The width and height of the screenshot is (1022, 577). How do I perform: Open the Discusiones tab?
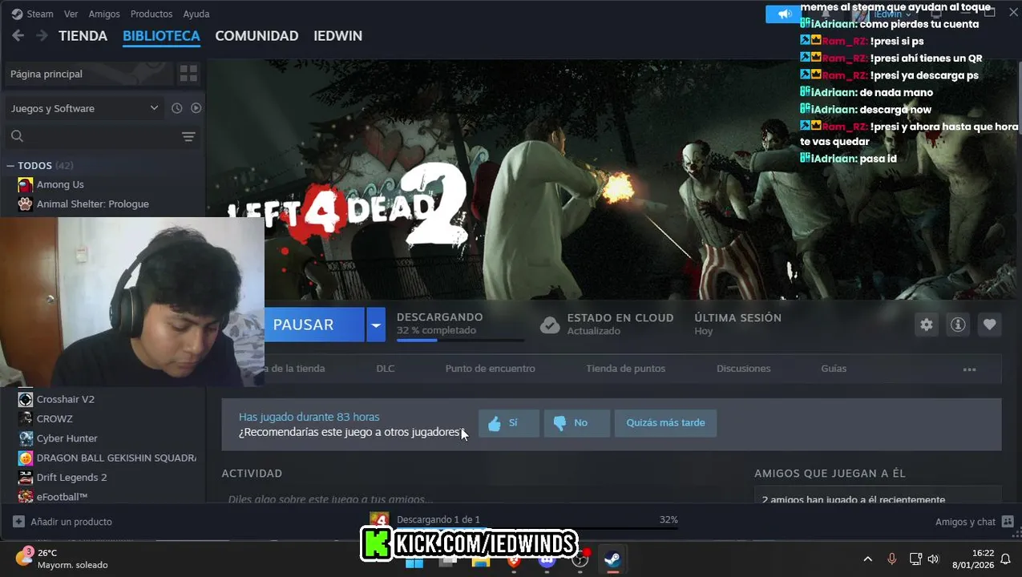(743, 369)
